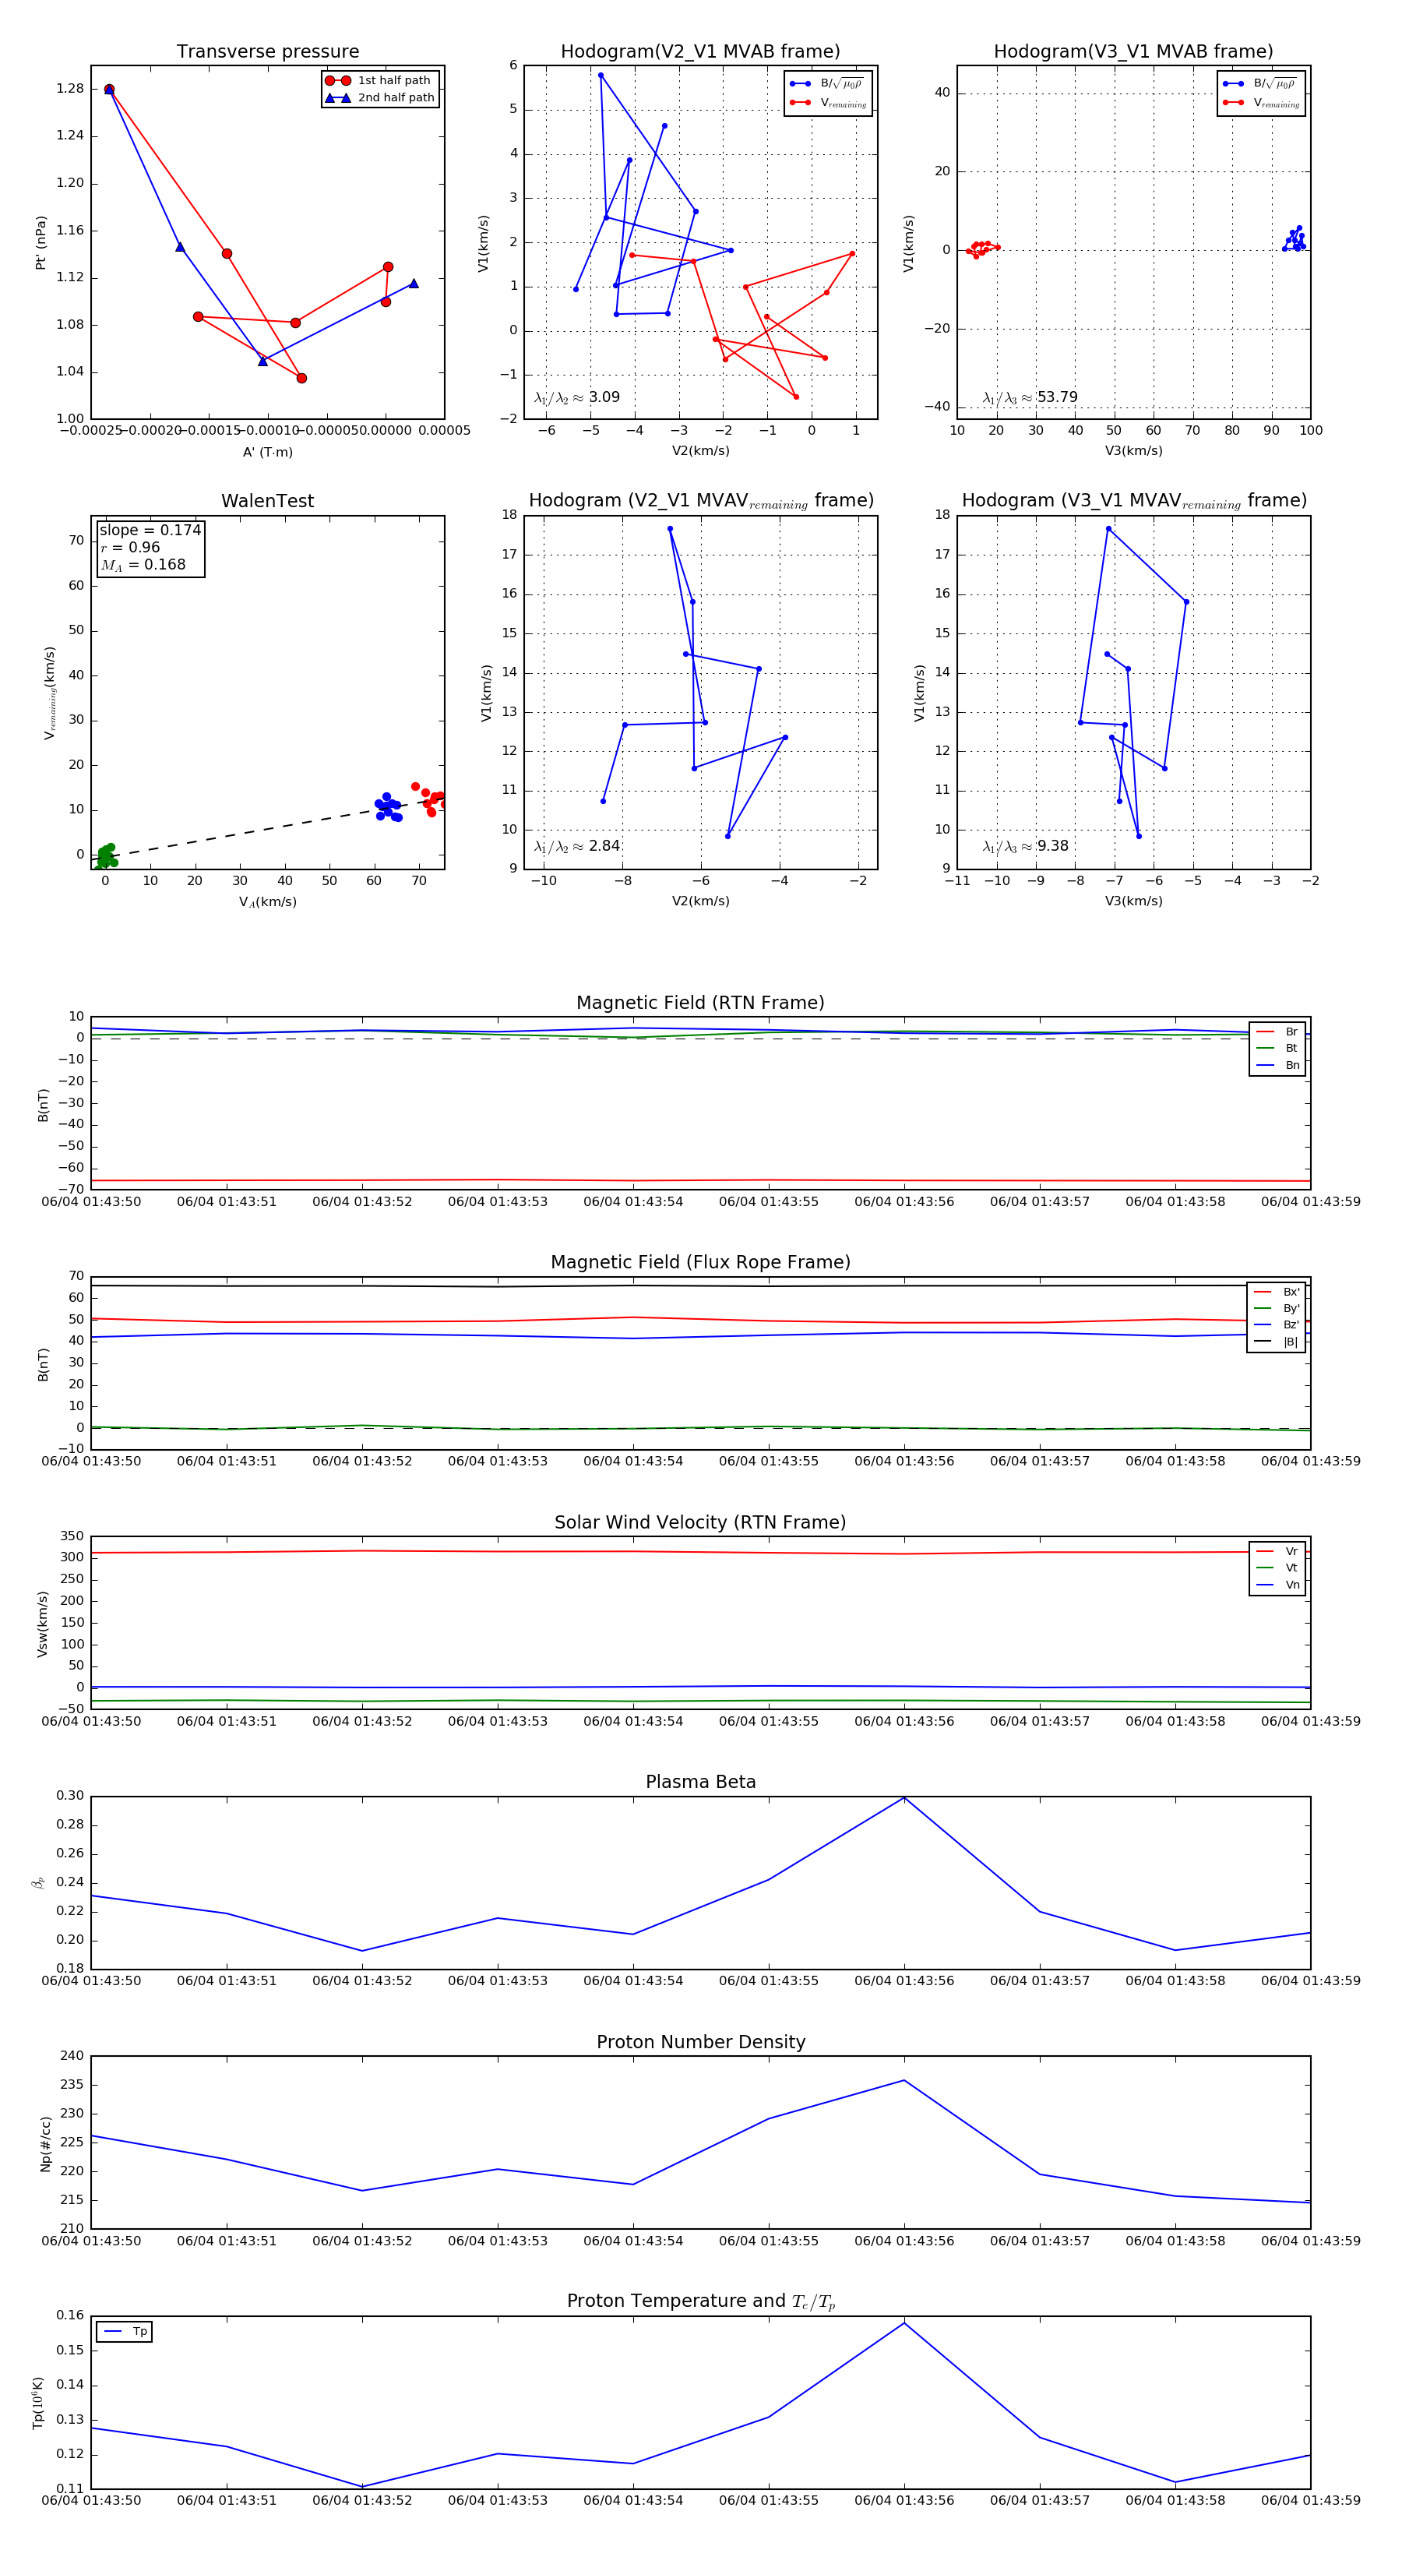Click the 'Proton Temperature and Te/Tp' title
This screenshot has width=1402, height=2571.
click(700, 2301)
